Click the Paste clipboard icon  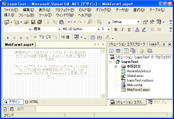[62, 22]
